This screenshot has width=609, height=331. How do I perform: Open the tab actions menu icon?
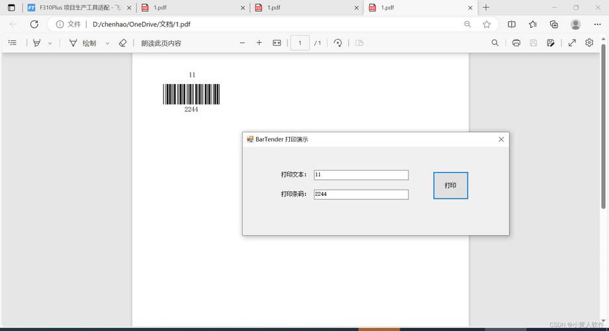pos(11,7)
